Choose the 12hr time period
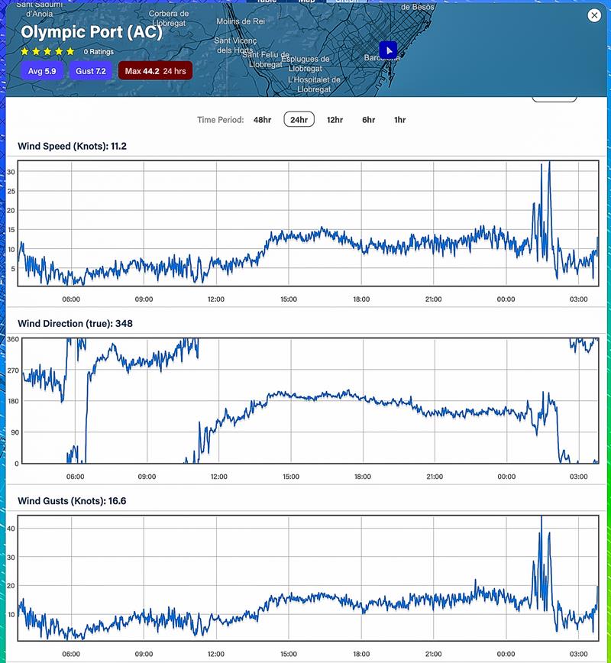Screen dimensions: 611x663 (x=335, y=120)
